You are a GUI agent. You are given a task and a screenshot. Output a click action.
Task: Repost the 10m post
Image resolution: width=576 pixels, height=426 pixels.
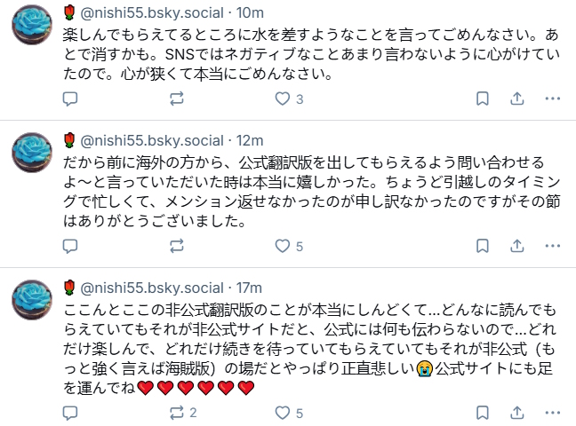click(177, 99)
